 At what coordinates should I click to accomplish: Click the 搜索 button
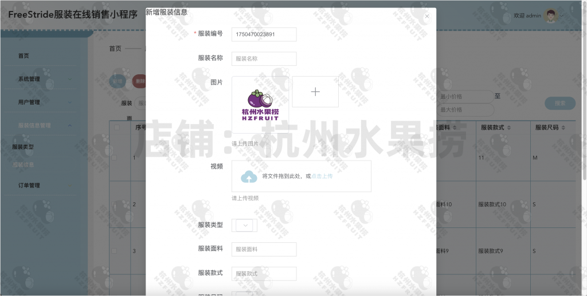pos(560,103)
